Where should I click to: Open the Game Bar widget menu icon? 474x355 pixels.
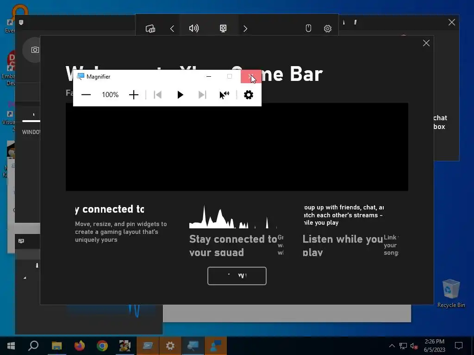[150, 29]
